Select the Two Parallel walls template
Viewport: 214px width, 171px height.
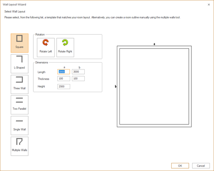click(x=20, y=105)
